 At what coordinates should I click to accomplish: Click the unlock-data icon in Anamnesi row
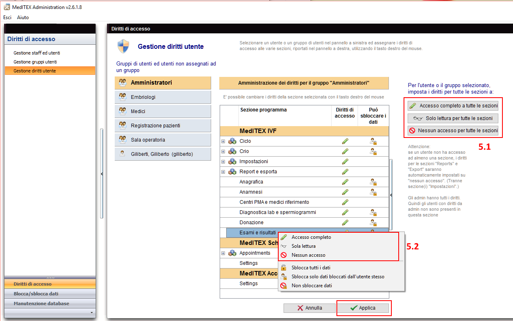click(373, 192)
